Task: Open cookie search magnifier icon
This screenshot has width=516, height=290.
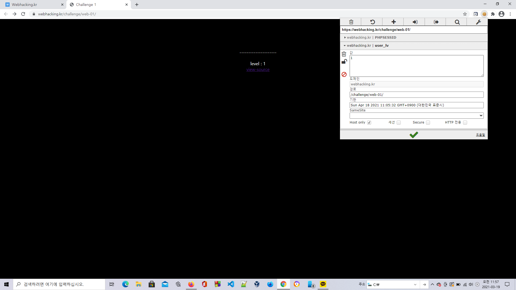Action: [x=457, y=22]
